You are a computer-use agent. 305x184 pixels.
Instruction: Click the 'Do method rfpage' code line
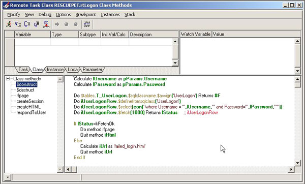tap(97, 130)
